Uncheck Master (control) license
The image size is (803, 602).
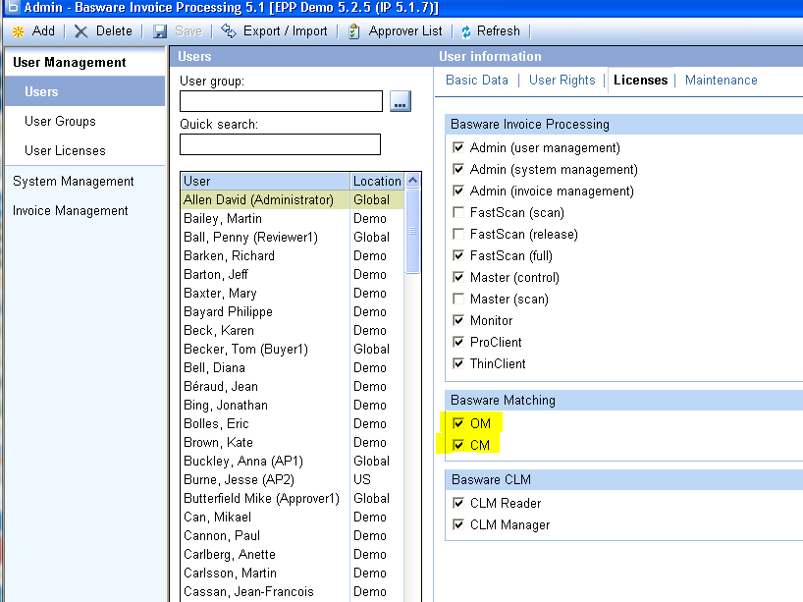tap(458, 277)
